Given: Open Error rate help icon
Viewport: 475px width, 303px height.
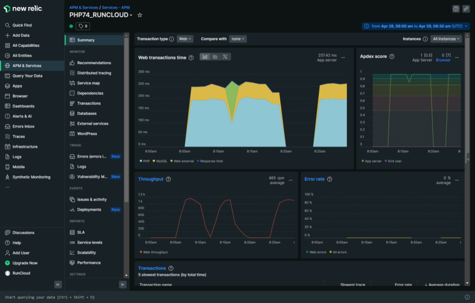Looking at the screenshot, I should click(x=330, y=179).
